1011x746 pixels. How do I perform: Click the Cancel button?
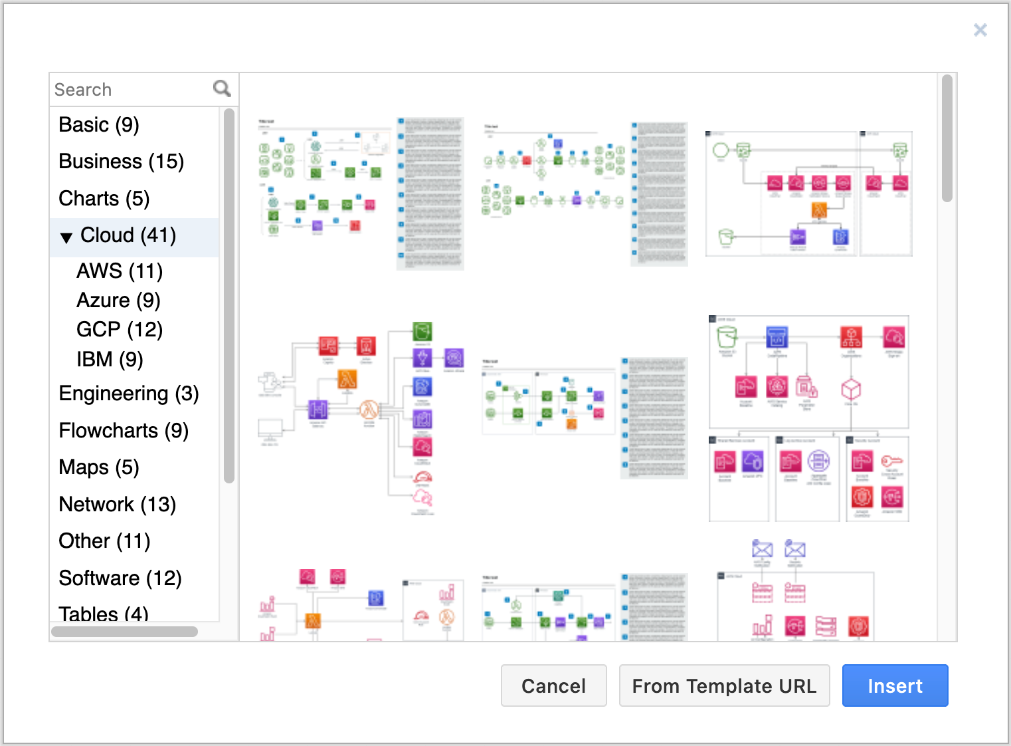coord(553,685)
